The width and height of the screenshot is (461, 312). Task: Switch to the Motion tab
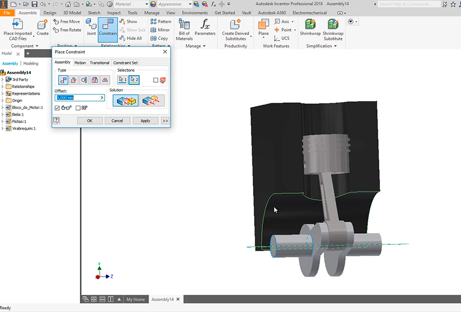[80, 63]
